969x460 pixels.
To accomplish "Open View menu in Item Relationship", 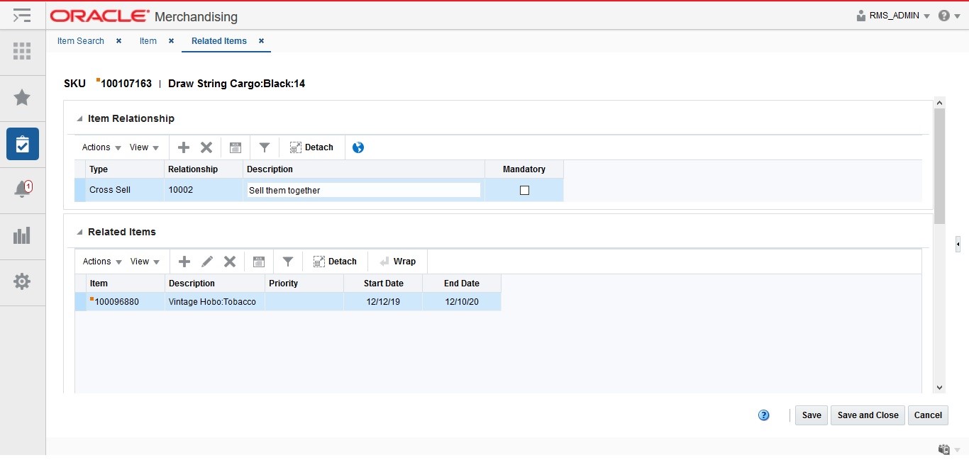I will coord(144,147).
